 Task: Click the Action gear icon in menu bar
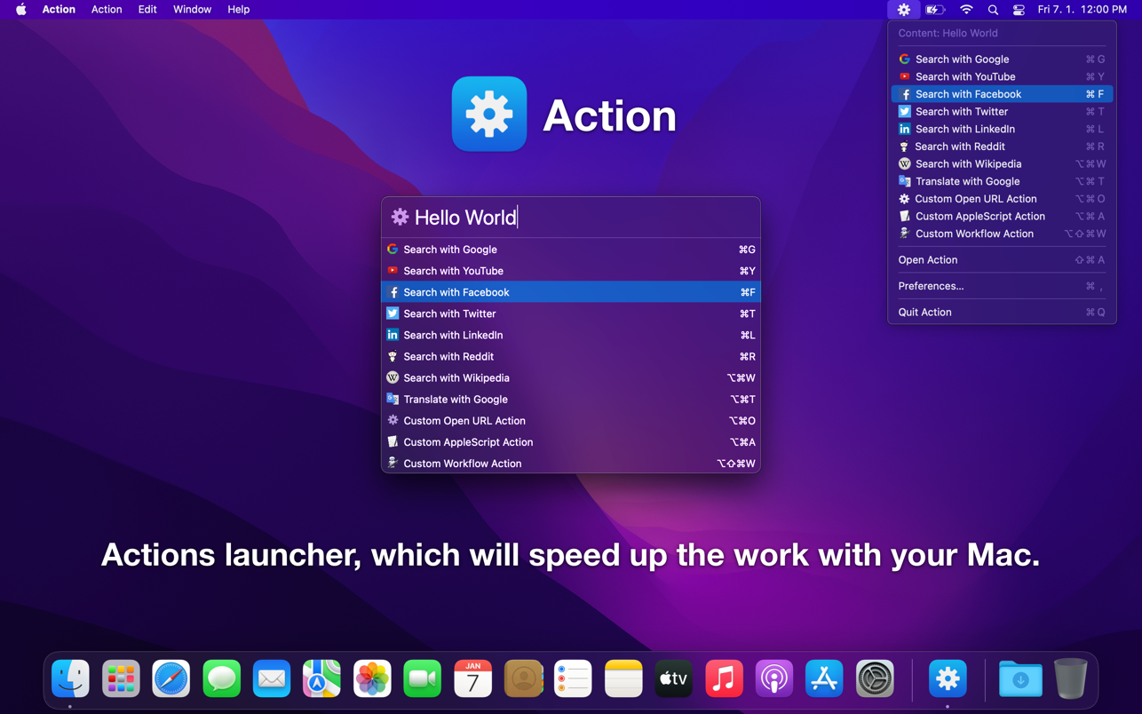904,10
